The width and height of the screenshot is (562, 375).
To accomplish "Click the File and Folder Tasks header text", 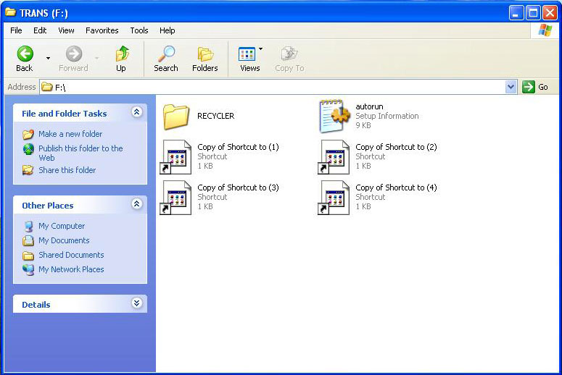I will click(64, 114).
